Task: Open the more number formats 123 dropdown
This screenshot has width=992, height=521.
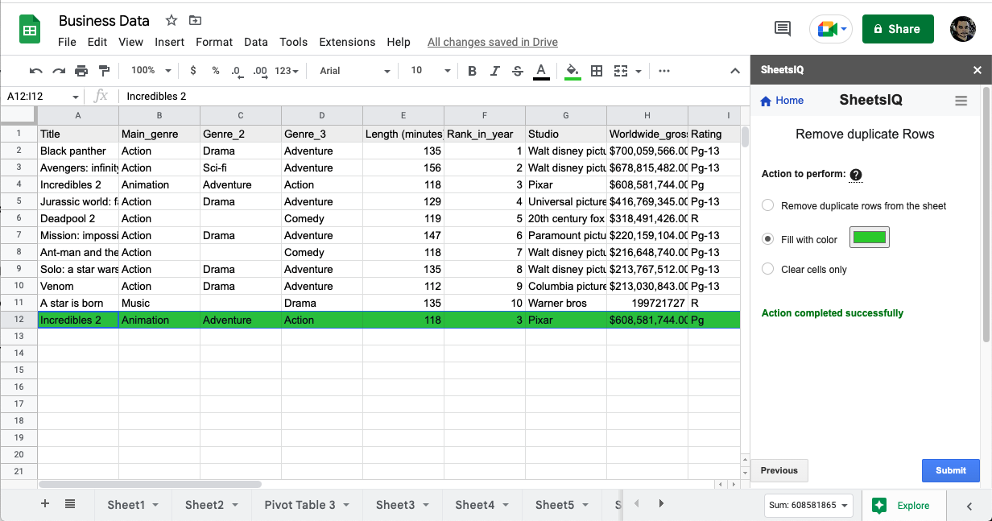Action: tap(287, 71)
